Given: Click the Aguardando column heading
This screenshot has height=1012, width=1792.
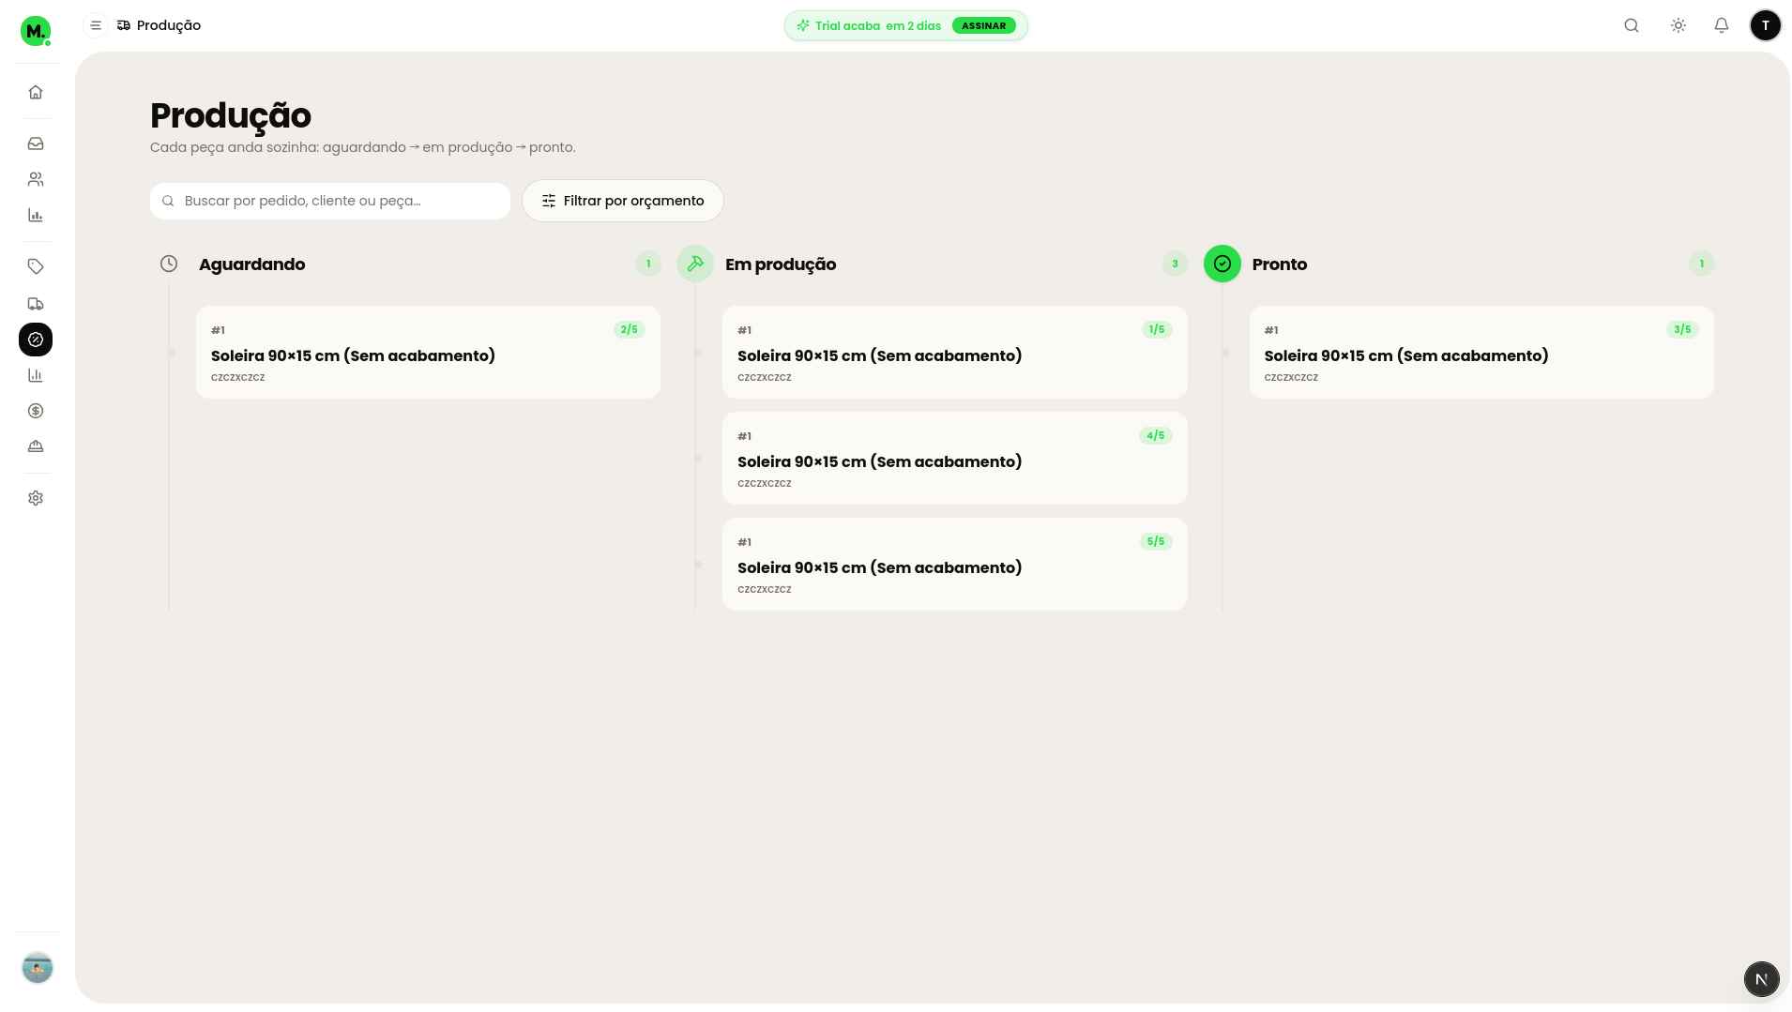Looking at the screenshot, I should click(x=251, y=264).
